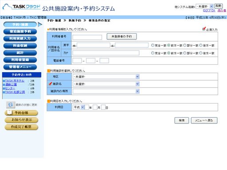This screenshot has width=227, height=170.
Task: Click the 漢字 surname (姓) input field
Action: point(94,45)
